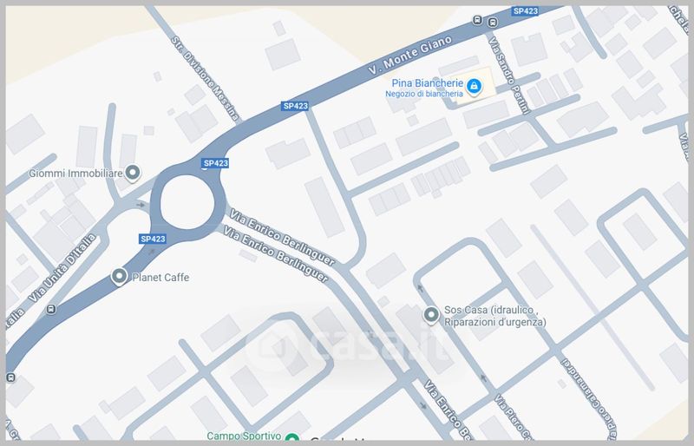Click the Via Sandro Pertini street label

click(x=509, y=75)
